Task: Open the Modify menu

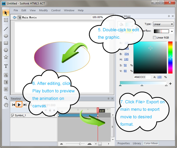Action: coord(43,10)
